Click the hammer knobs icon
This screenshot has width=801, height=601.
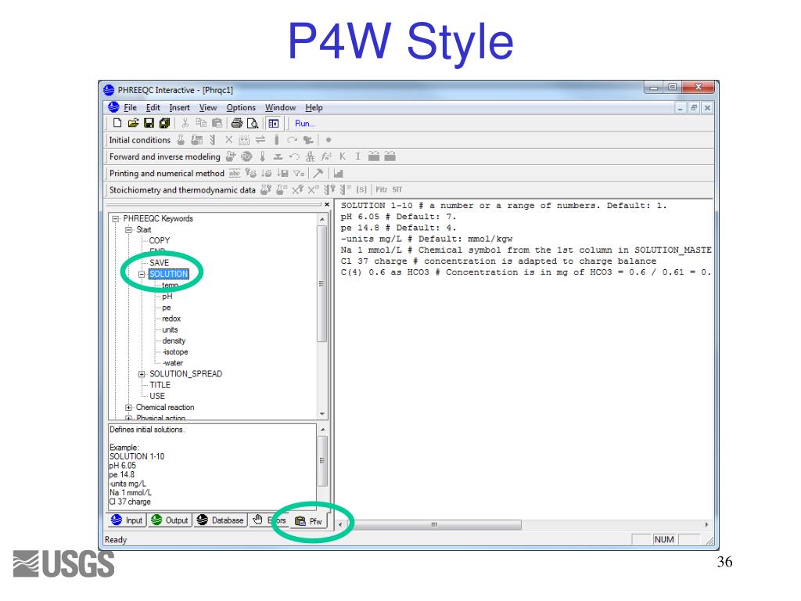click(x=318, y=173)
